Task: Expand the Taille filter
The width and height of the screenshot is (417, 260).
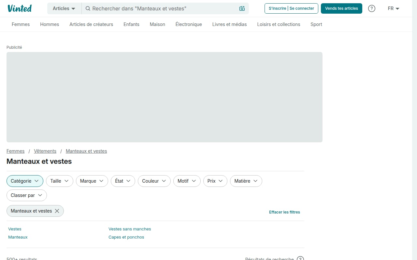Action: click(x=60, y=181)
